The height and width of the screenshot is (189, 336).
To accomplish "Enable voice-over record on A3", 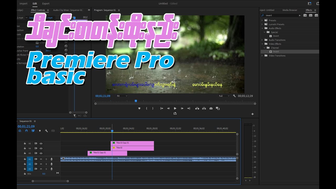I will pos(51,169).
